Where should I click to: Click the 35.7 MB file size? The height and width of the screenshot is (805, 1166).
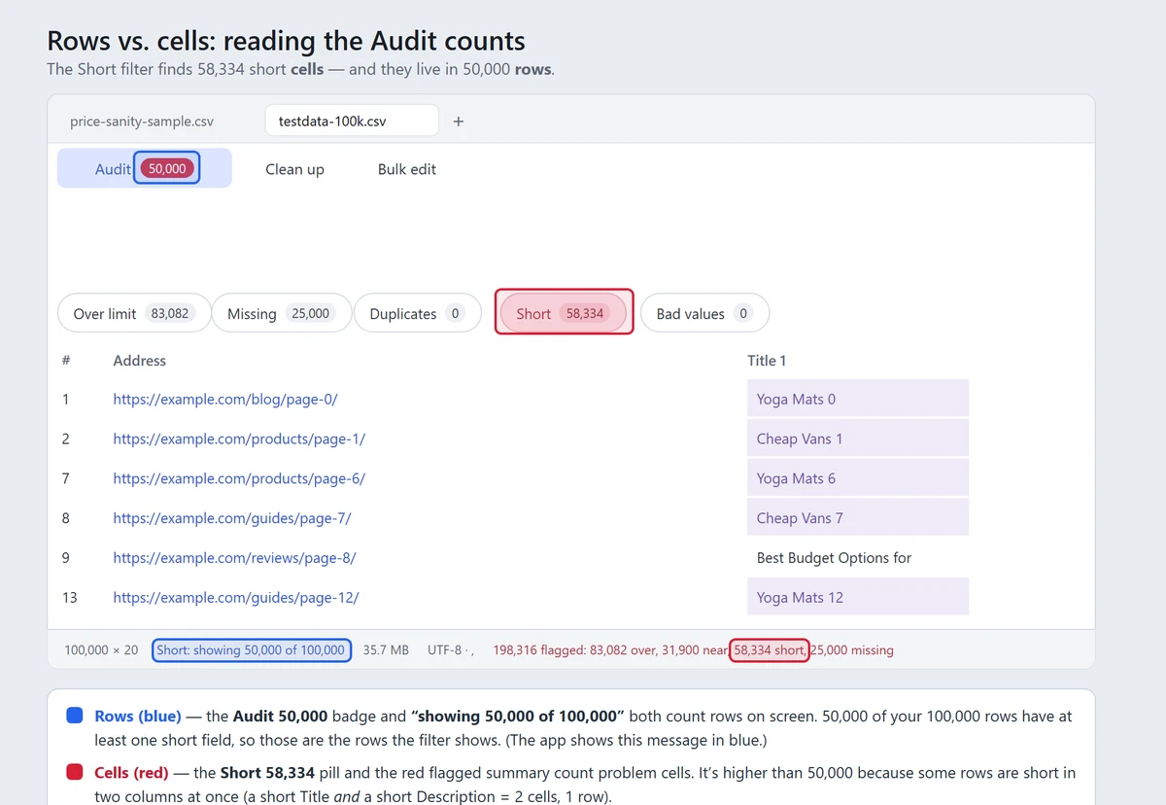click(386, 650)
